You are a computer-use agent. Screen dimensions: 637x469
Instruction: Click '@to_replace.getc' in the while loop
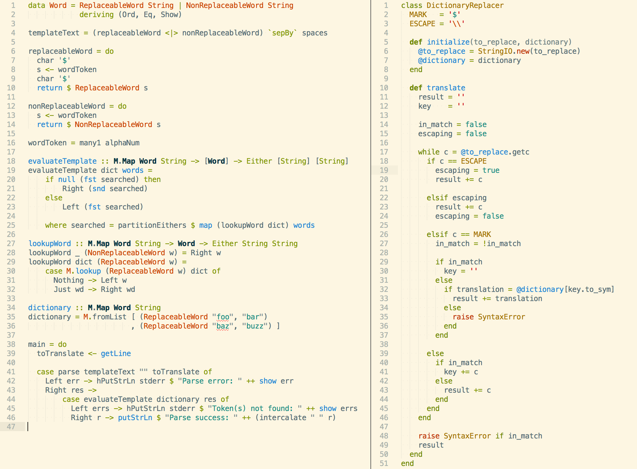495,152
